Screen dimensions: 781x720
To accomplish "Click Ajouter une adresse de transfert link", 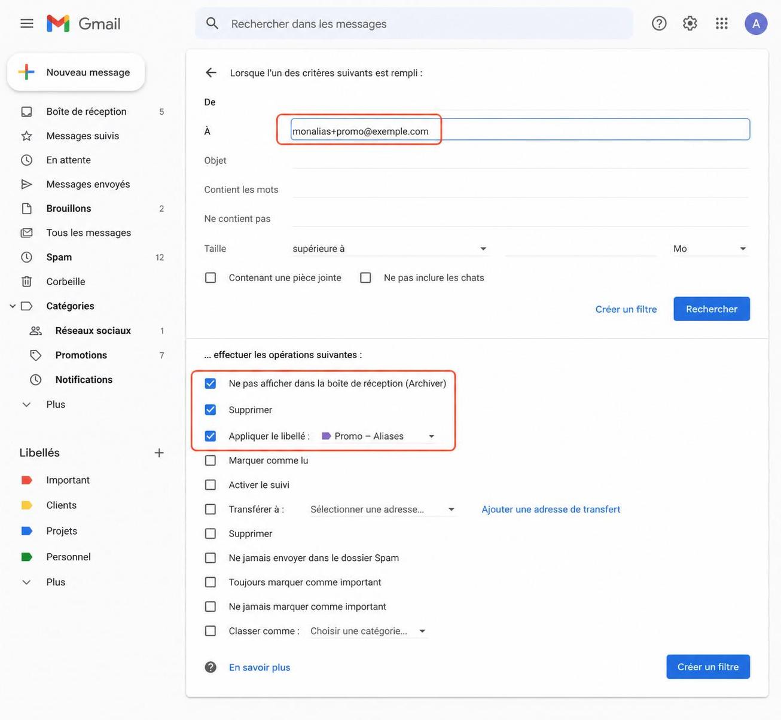I will click(x=551, y=510).
